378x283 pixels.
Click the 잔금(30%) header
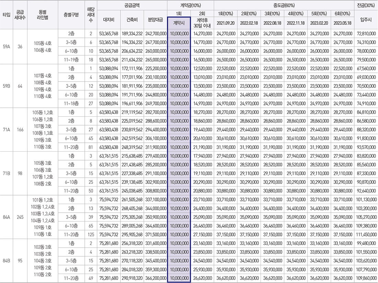pyautogui.click(x=366, y=5)
